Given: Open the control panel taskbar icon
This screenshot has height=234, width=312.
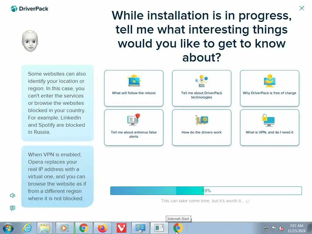Looking at the screenshot, I should [140, 228].
